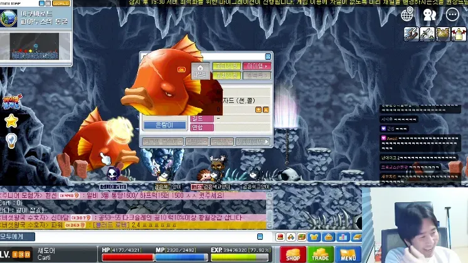Minimize the mini map with blue minus icon
Viewport: 468px width, 263px height.
coord(42,3)
